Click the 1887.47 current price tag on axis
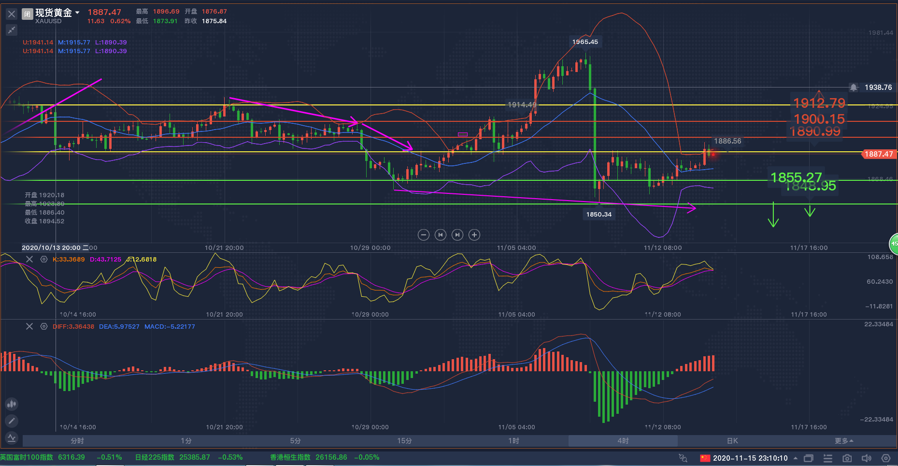This screenshot has height=466, width=898. tap(879, 154)
